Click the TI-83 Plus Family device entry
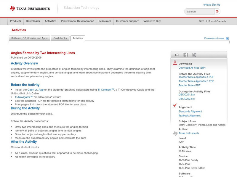237x177 pixels. coord(188,160)
